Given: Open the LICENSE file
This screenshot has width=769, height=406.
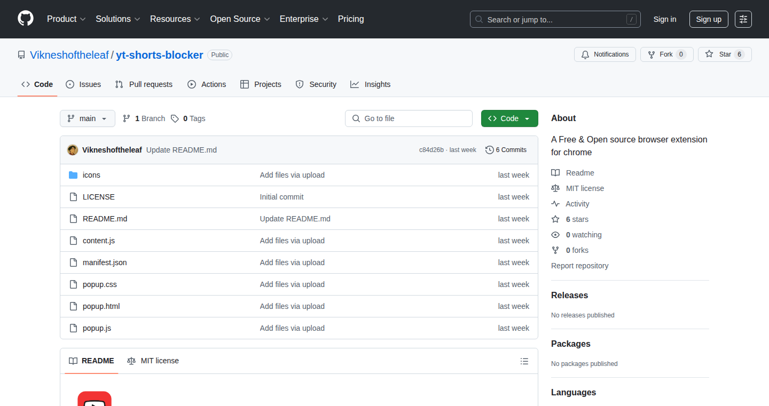Looking at the screenshot, I should pos(99,197).
